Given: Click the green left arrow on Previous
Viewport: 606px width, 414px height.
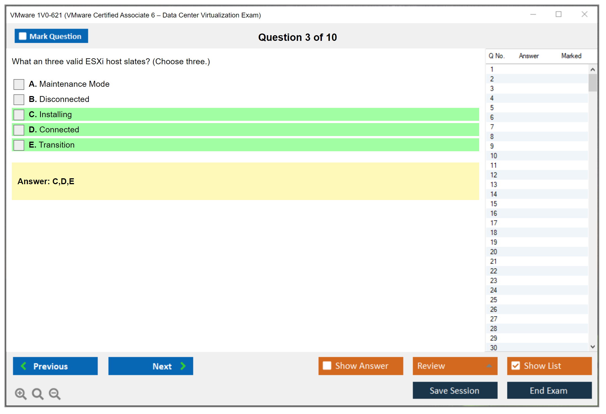Looking at the screenshot, I should 24,366.
